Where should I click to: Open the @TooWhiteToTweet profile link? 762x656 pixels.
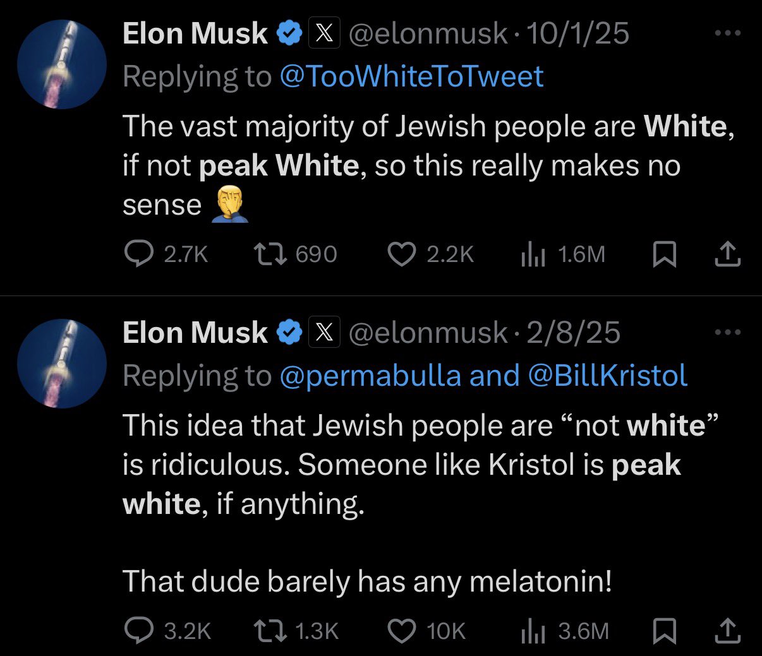[x=411, y=76]
